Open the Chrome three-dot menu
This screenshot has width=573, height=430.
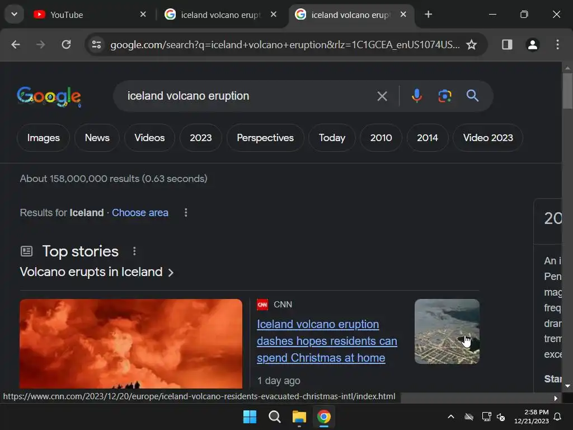click(557, 45)
